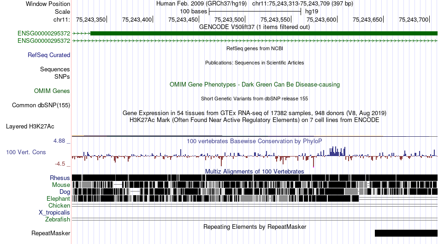The width and height of the screenshot is (438, 244).
Task: Click the chr11: ruler label
Action: pyautogui.click(x=61, y=19)
